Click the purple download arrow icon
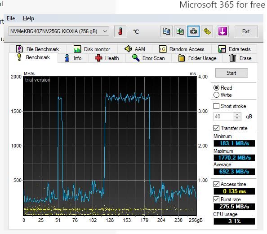Screen dimensions: 267x234 pos(222,31)
